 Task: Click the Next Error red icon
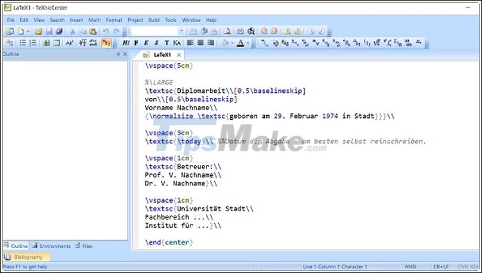(x=264, y=32)
